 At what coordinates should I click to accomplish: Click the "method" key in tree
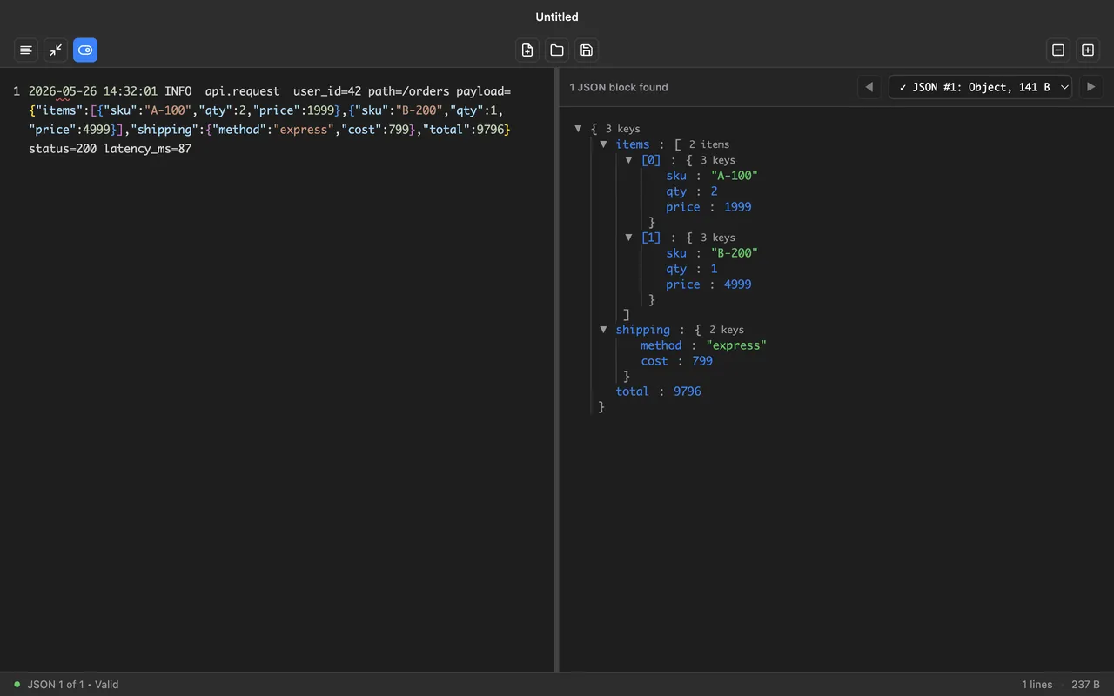click(x=661, y=345)
